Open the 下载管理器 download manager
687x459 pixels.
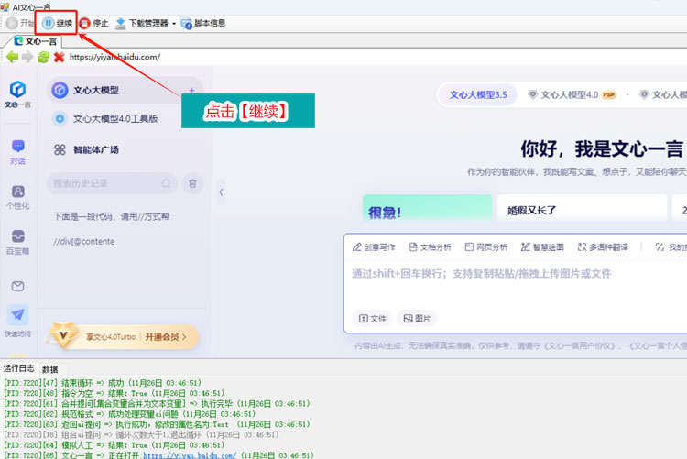tap(142, 23)
